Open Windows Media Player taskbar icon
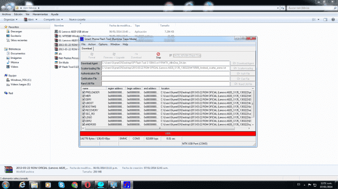 point(48,185)
